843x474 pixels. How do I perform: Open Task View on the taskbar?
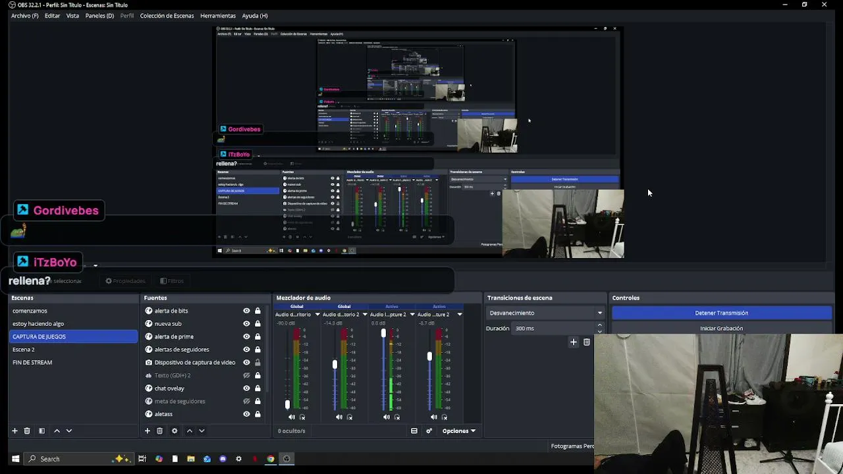click(142, 459)
